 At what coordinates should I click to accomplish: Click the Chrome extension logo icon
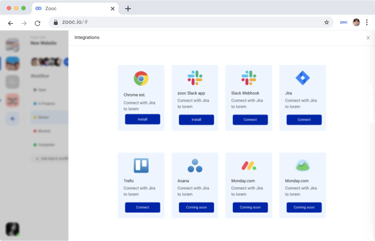(141, 78)
